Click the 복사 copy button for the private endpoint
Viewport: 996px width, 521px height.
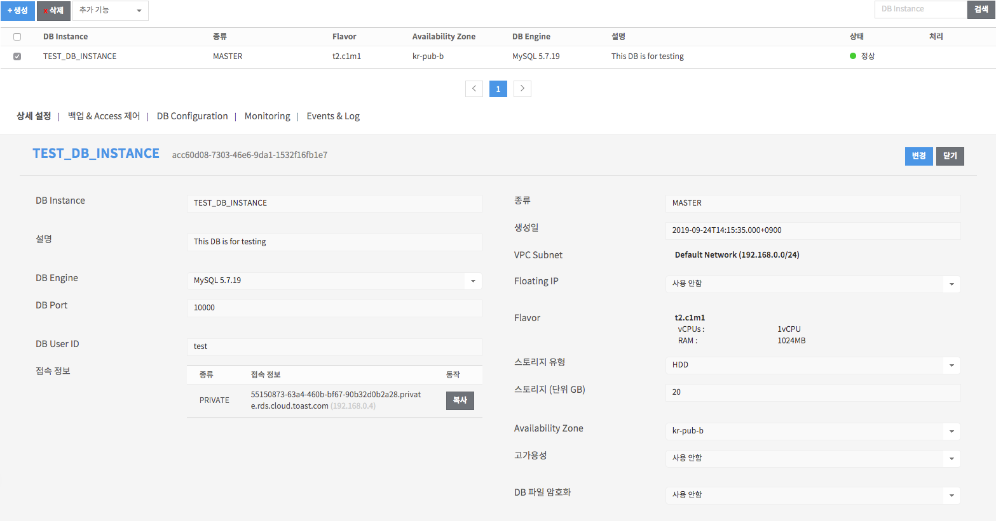(x=460, y=400)
